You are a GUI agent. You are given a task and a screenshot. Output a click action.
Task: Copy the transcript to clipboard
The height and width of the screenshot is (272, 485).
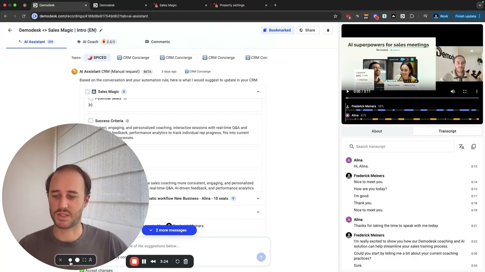click(474, 147)
